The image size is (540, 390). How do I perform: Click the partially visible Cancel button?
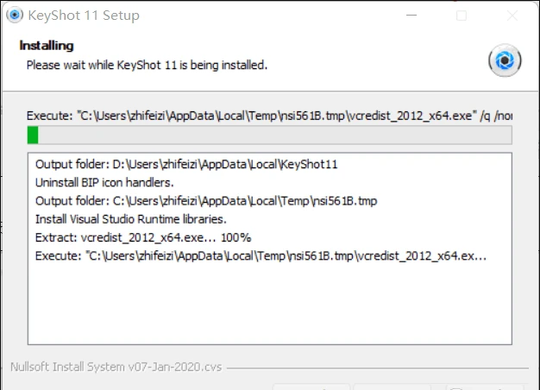(x=485, y=386)
